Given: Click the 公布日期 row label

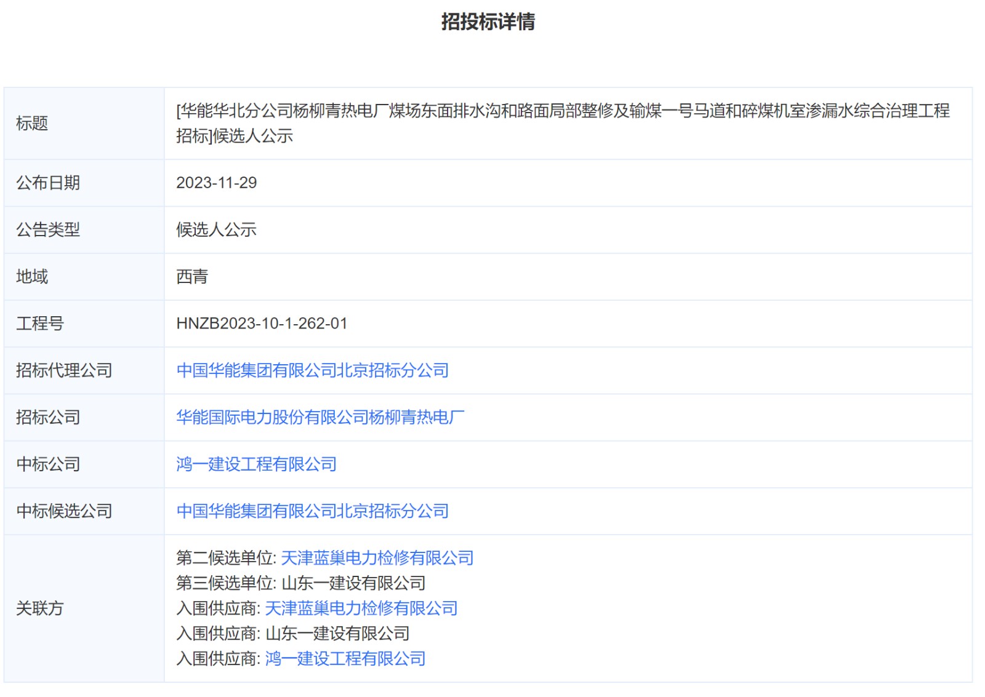Looking at the screenshot, I should coord(47,183).
